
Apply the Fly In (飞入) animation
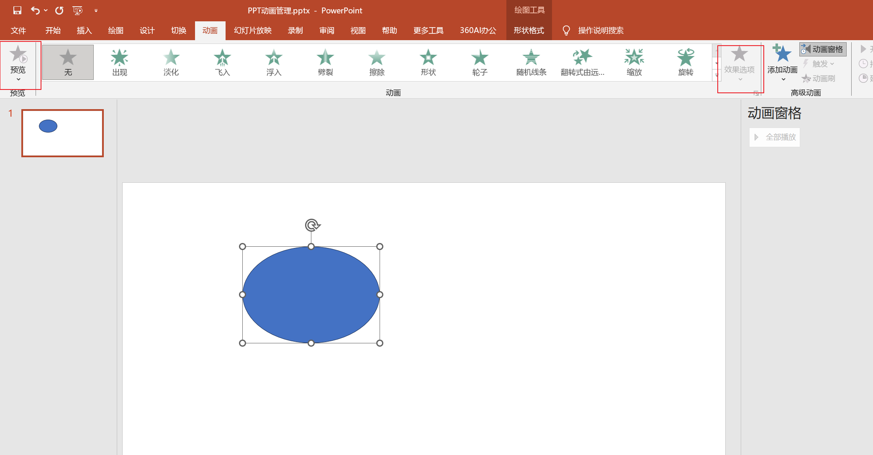pyautogui.click(x=222, y=62)
